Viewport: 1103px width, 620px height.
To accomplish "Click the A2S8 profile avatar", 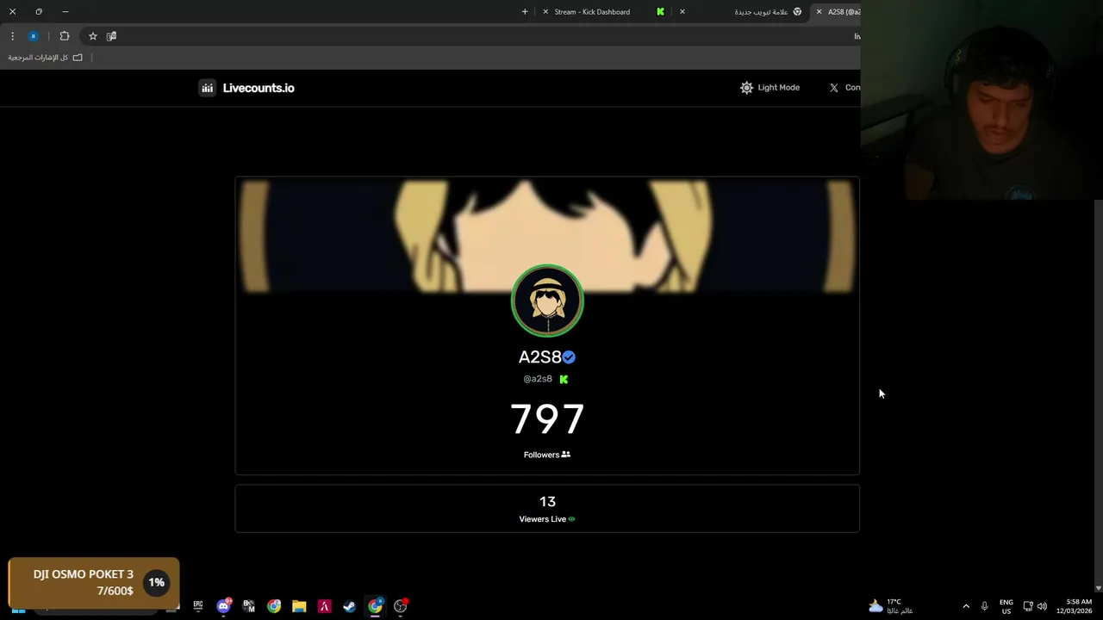I will tap(547, 301).
